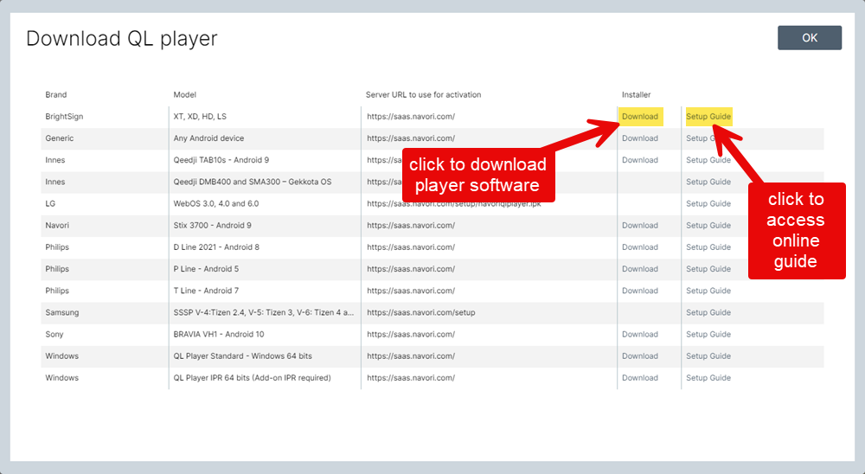
Task: Click model 'WebOS 3.0, 4.0 and 6.0'
Action: point(215,203)
